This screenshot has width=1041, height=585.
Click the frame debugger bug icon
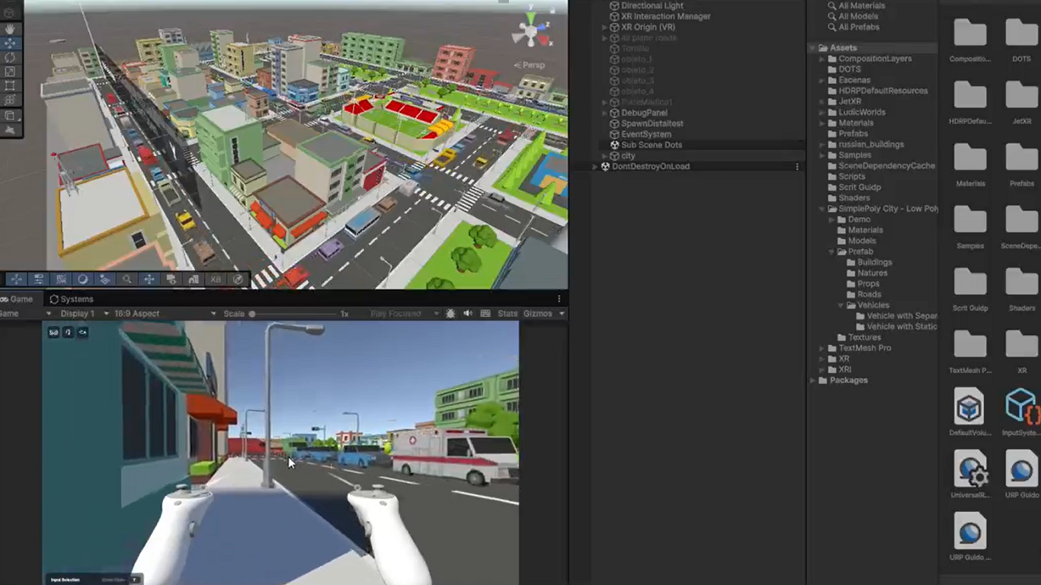pos(450,313)
